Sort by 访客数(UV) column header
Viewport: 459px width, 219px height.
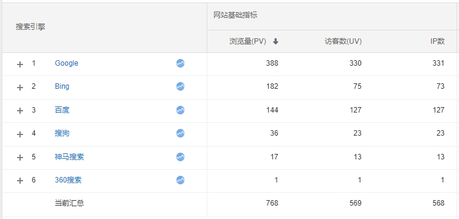tap(343, 41)
